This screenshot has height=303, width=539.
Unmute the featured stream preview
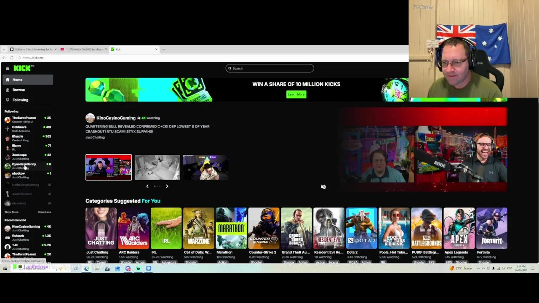click(x=323, y=186)
